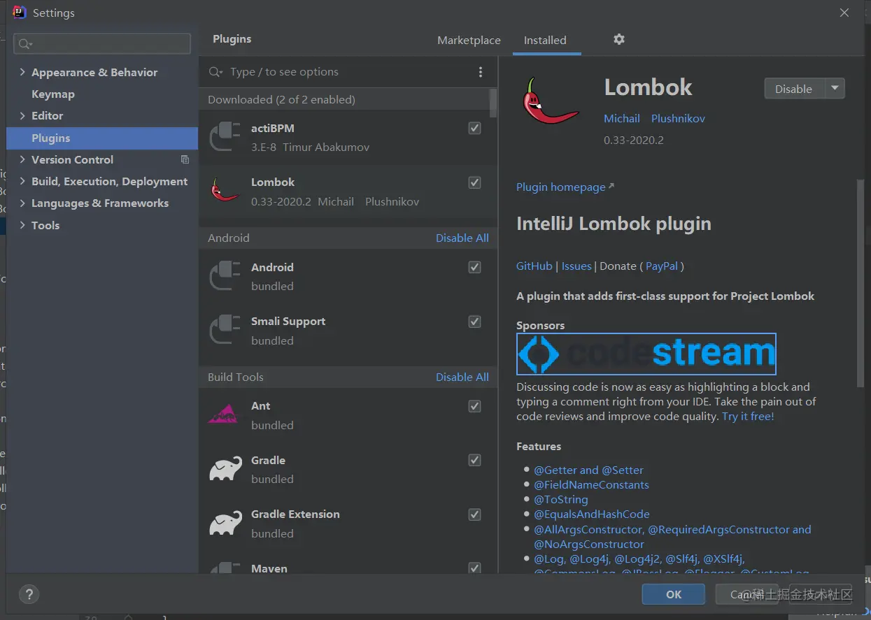871x620 pixels.
Task: Open the PayPal donate link
Action: click(662, 266)
